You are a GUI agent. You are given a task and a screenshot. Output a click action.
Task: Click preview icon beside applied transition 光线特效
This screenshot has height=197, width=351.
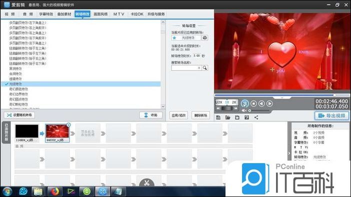click(204, 38)
